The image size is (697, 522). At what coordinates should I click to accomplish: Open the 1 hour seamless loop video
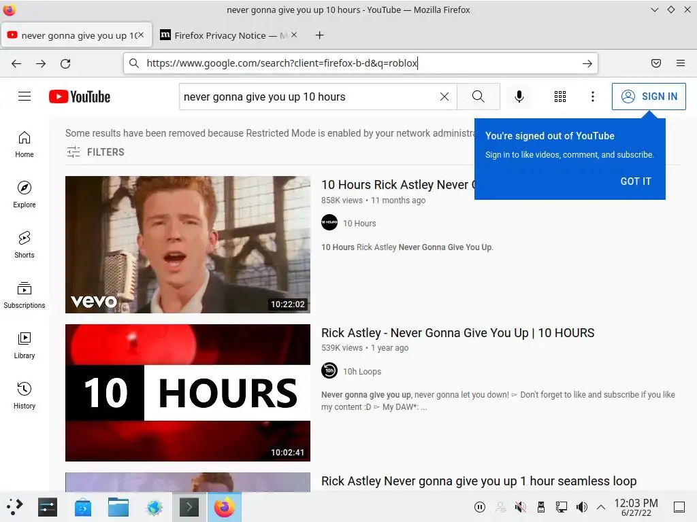[479, 481]
